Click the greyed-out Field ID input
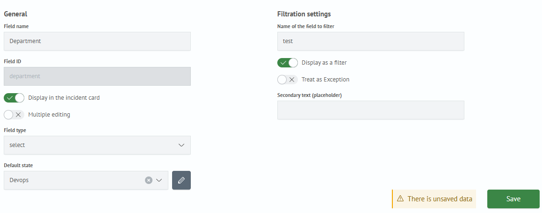Screen dimensions: 542x213 coord(97,76)
